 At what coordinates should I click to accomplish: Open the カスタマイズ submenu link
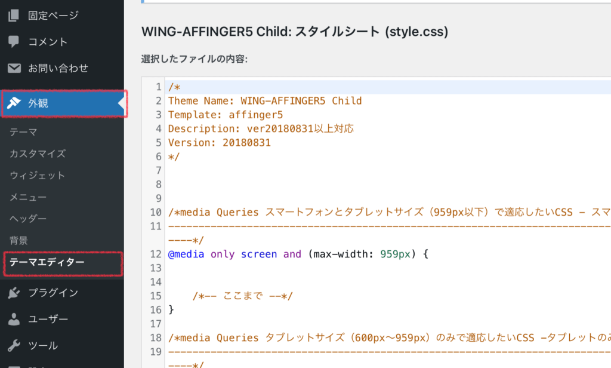point(38,154)
